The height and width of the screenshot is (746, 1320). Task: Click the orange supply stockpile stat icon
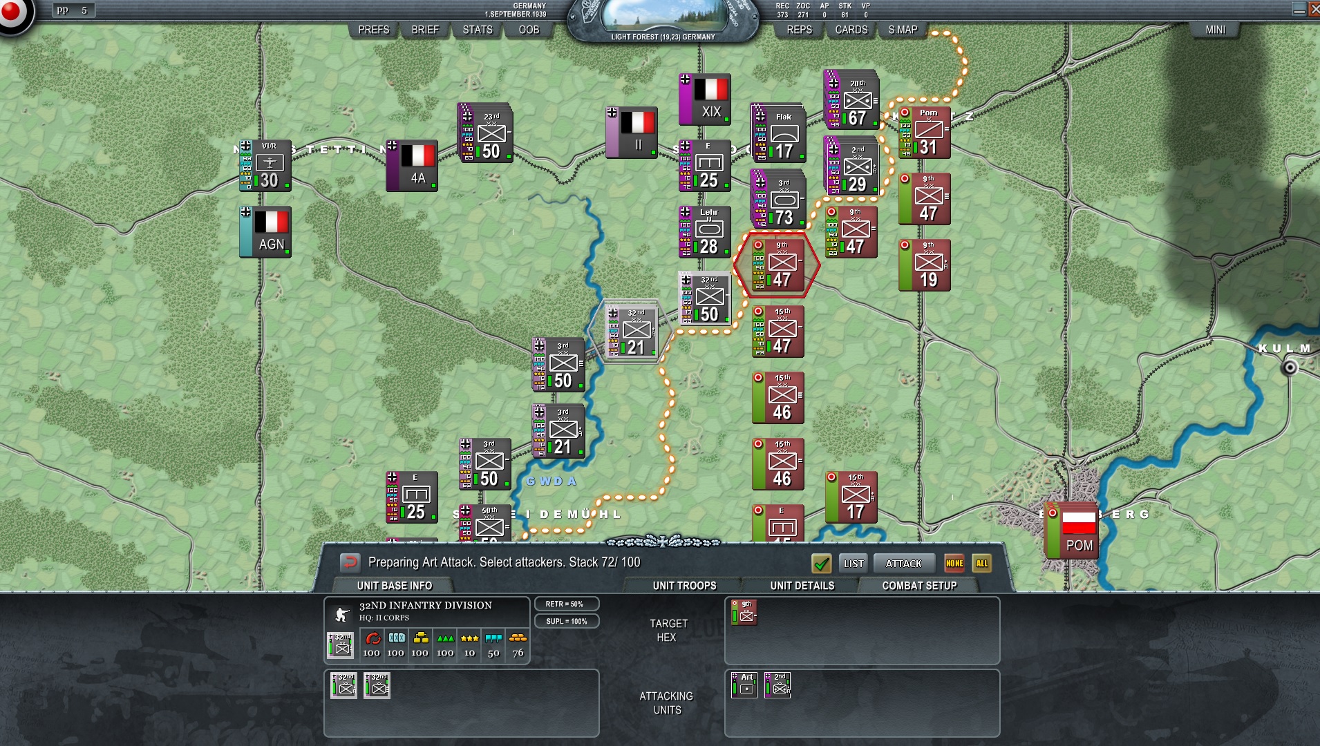pos(517,639)
